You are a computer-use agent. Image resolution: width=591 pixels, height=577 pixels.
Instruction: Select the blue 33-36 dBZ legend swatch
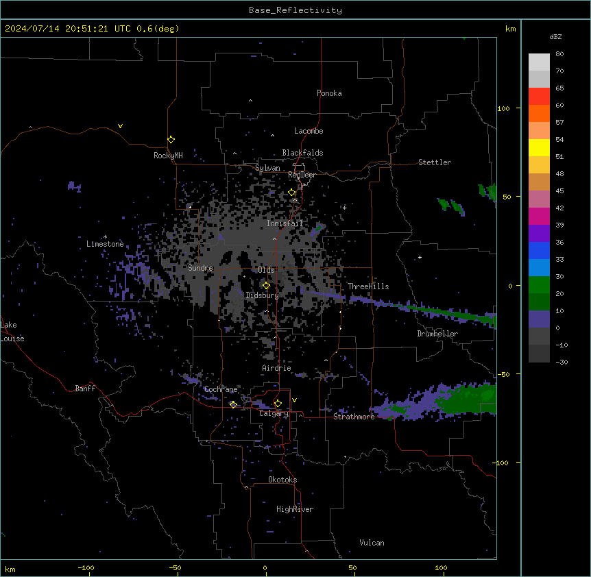539,250
